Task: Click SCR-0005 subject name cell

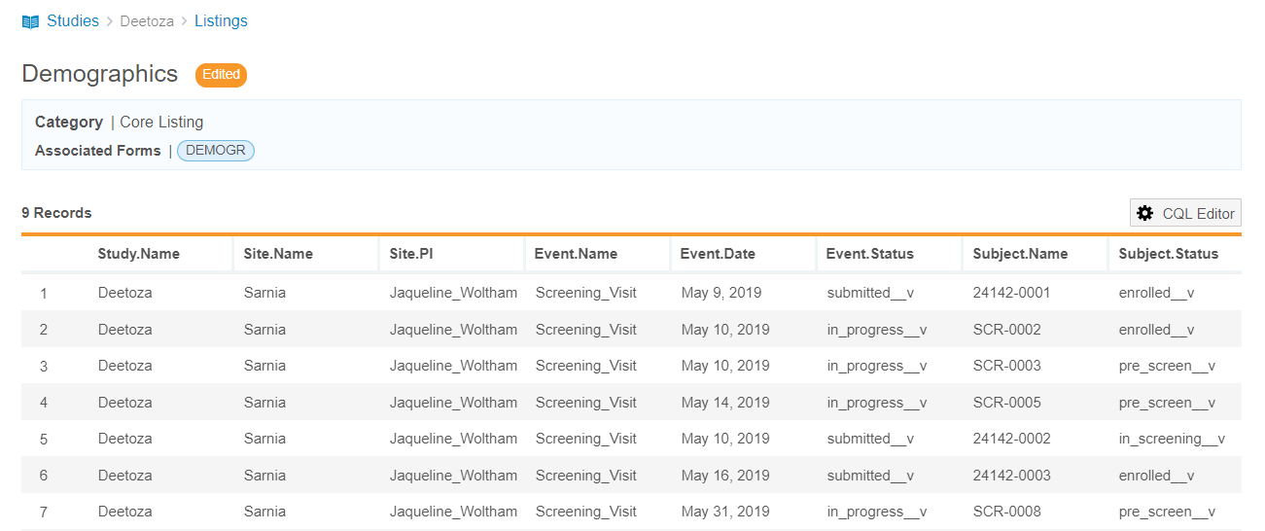Action: click(x=1006, y=403)
